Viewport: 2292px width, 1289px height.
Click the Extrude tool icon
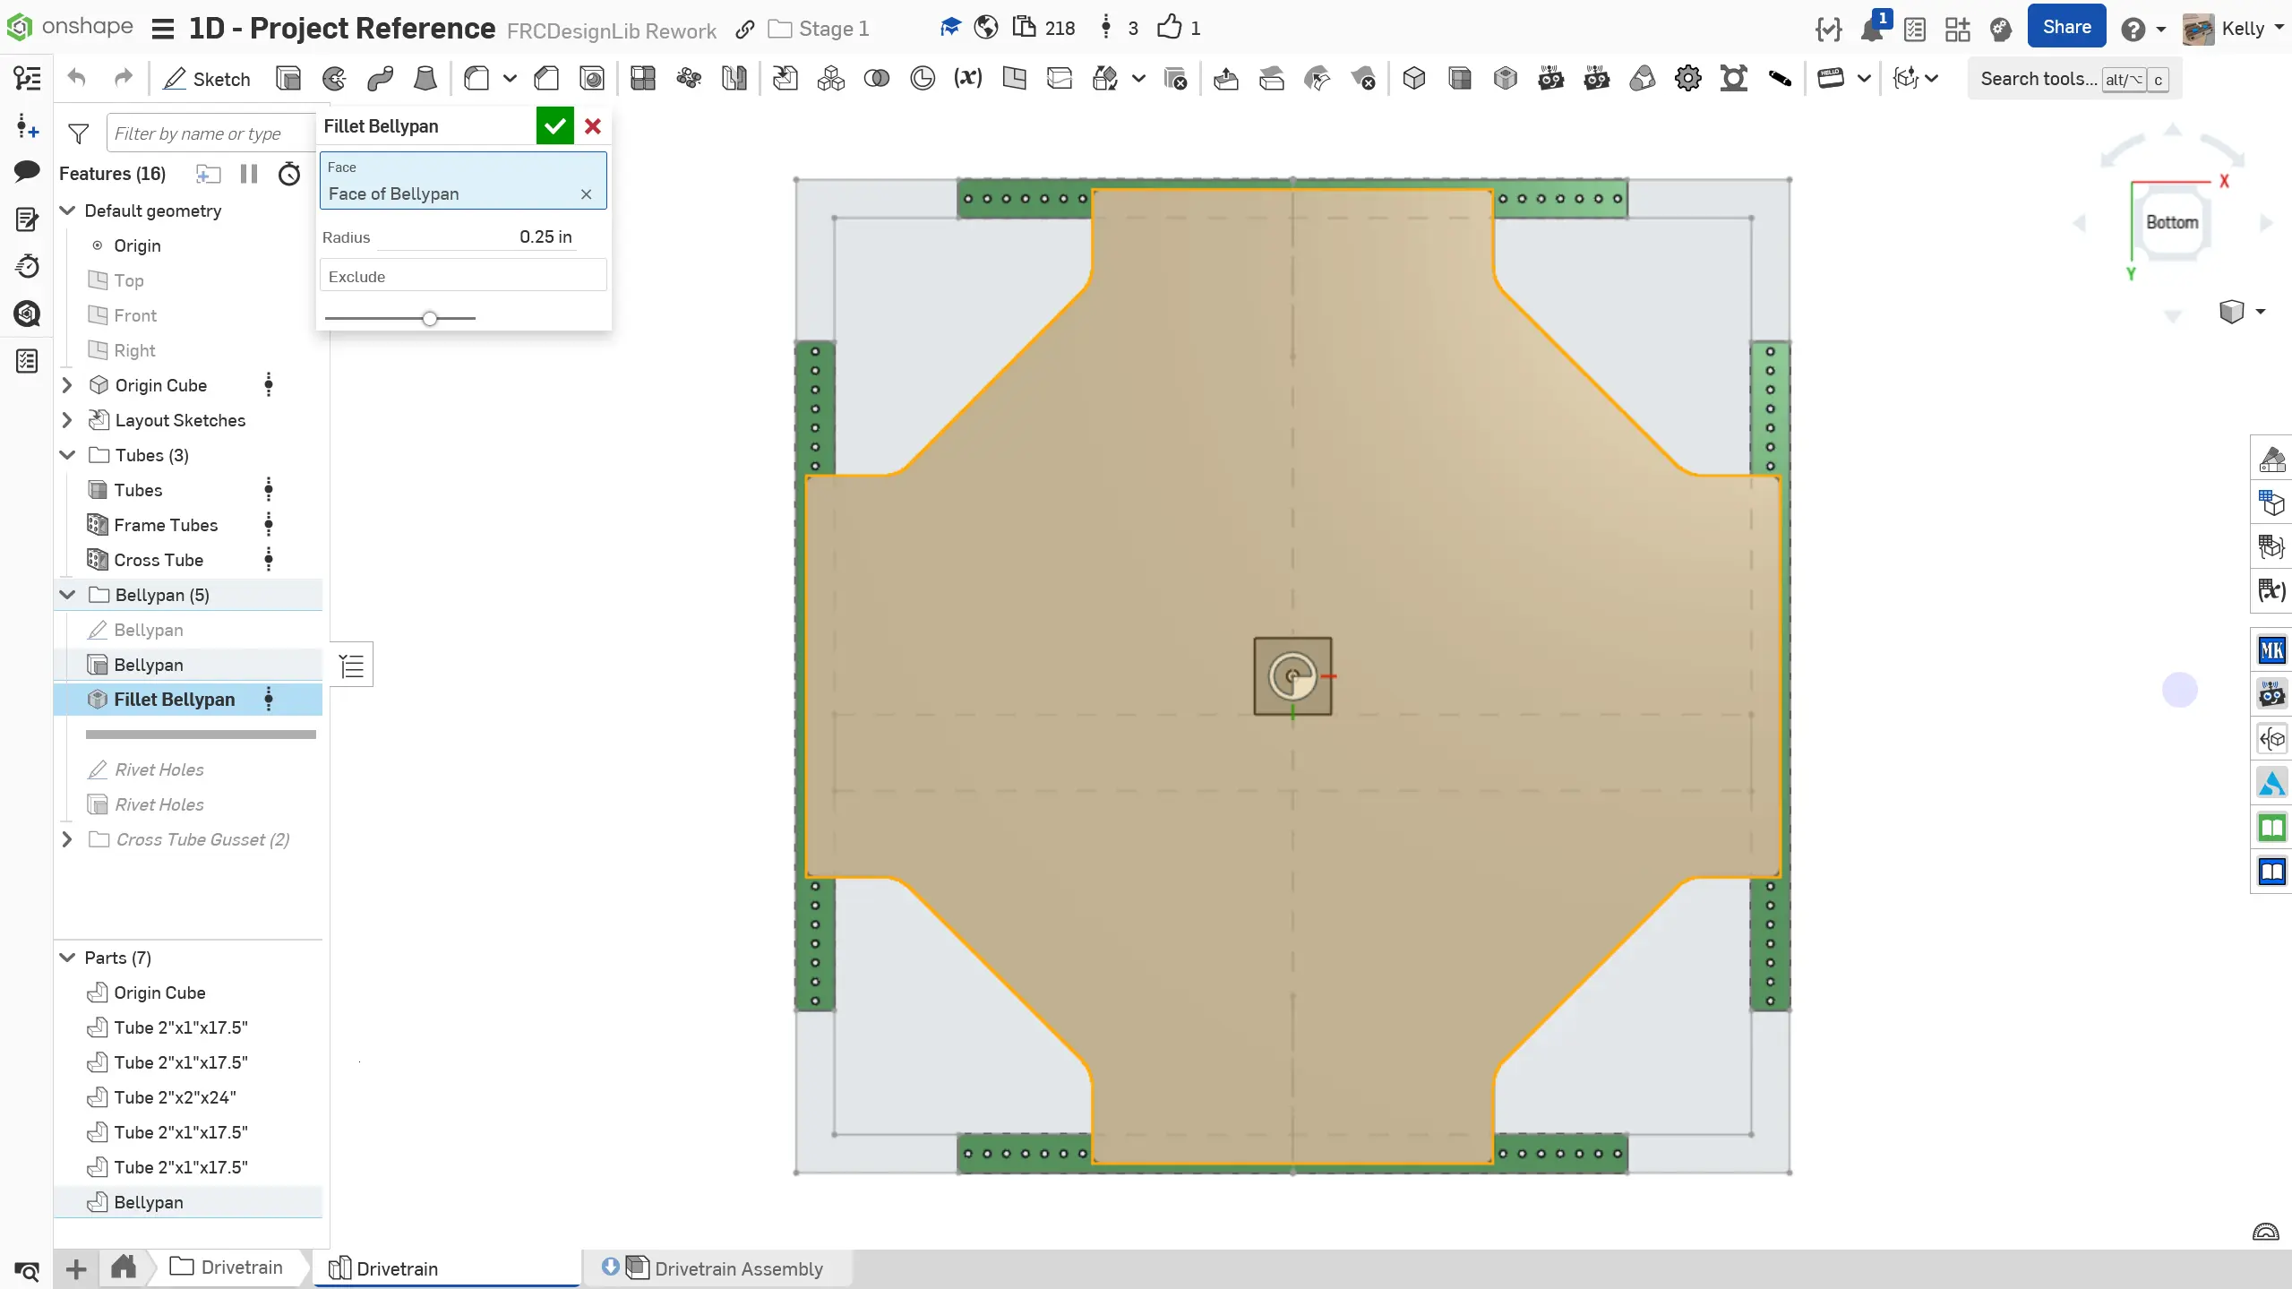coord(288,79)
